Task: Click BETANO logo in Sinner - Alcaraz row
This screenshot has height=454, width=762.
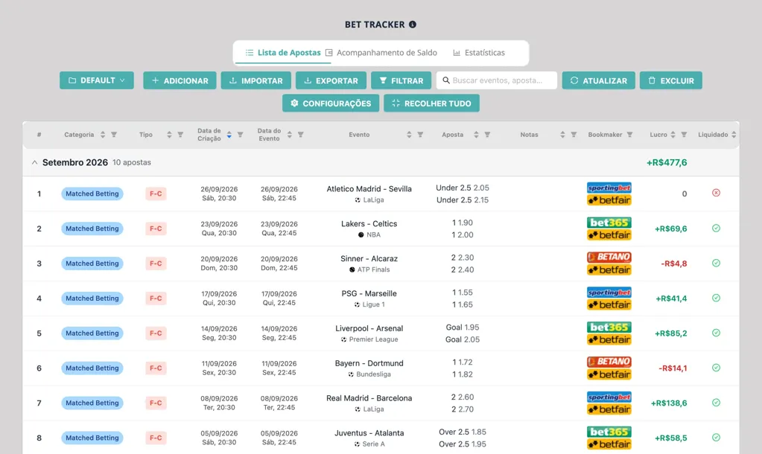Action: (x=609, y=257)
